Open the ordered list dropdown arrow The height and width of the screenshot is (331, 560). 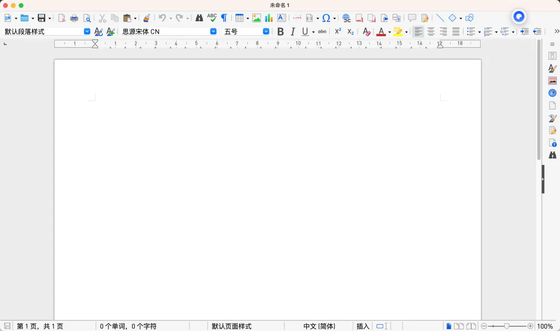click(x=496, y=32)
